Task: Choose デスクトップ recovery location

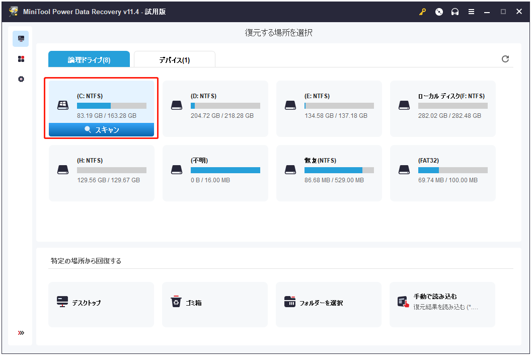Action: pos(101,305)
